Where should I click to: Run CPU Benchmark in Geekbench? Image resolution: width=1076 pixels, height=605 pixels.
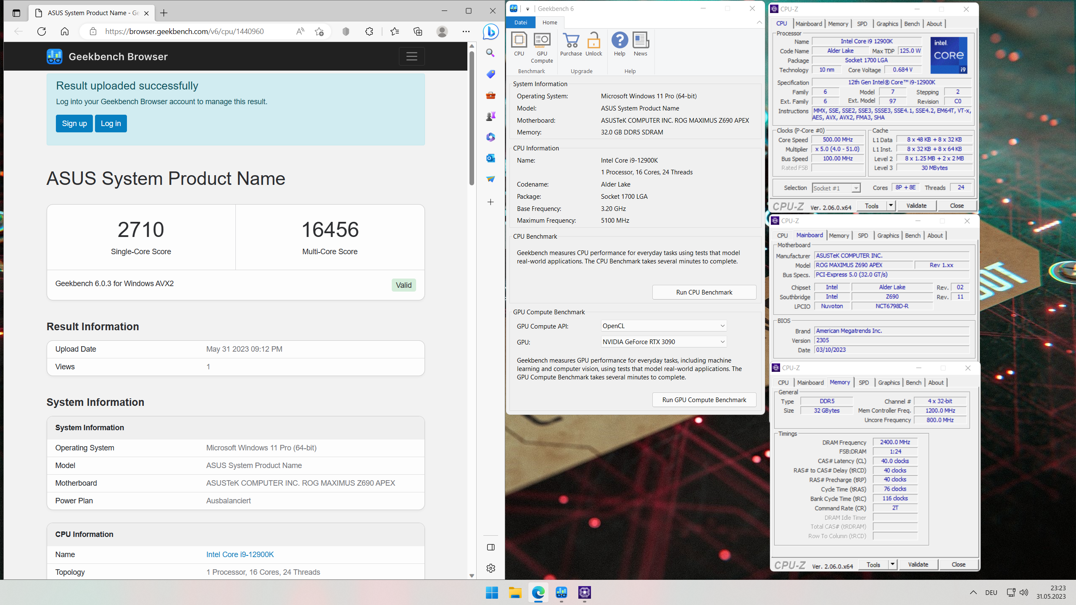tap(704, 292)
